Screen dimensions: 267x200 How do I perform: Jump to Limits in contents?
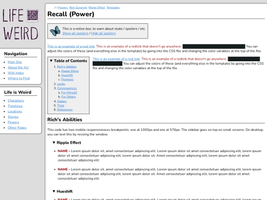pyautogui.click(x=61, y=84)
